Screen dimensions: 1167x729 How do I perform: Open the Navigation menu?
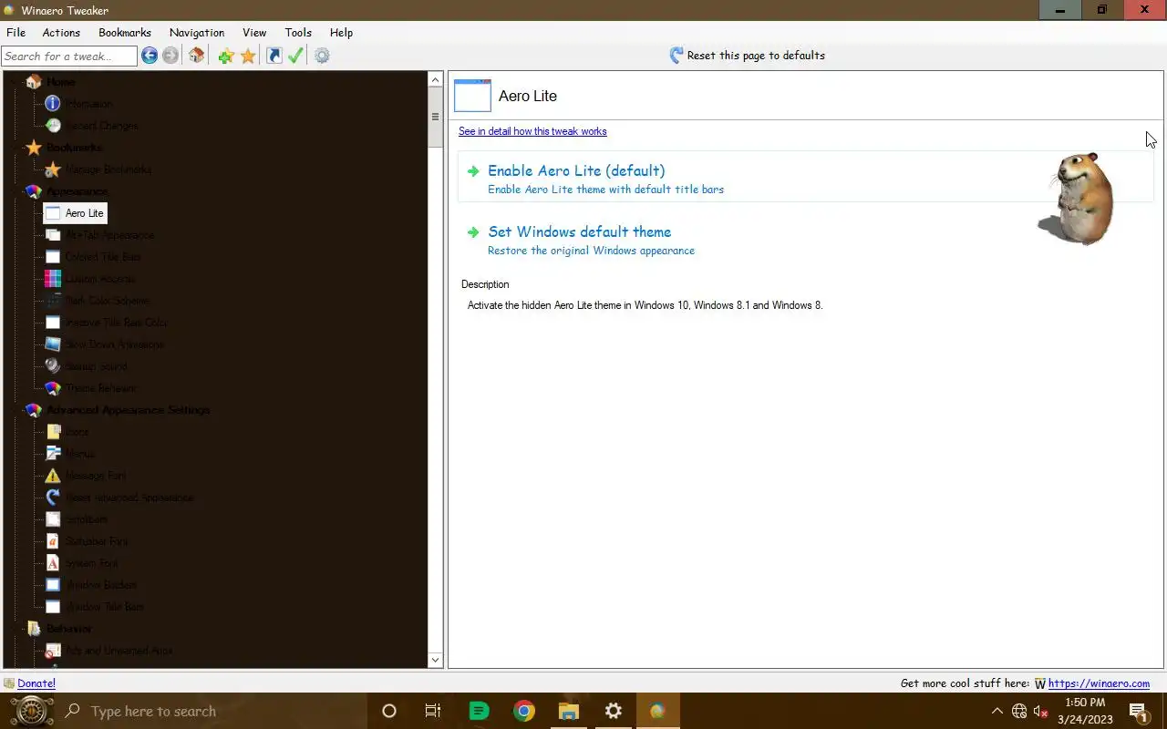[197, 32]
